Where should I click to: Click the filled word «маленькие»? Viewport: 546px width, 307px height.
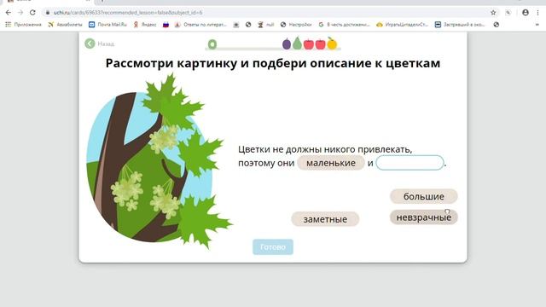(x=331, y=163)
